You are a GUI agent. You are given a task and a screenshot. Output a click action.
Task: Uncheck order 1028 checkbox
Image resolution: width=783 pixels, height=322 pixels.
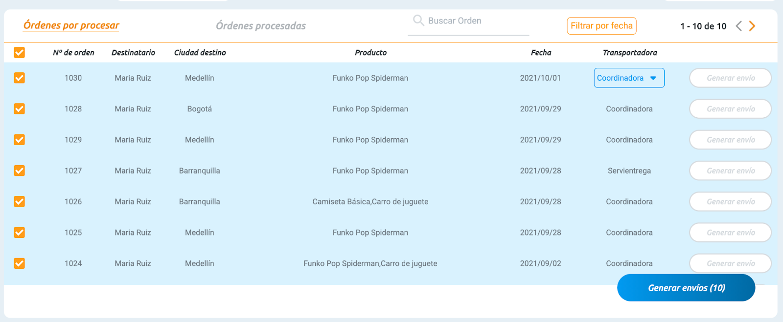(x=20, y=108)
